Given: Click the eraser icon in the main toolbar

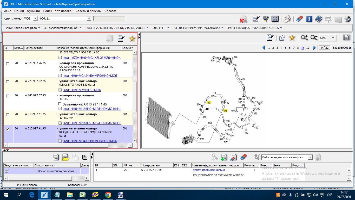Looking at the screenshot, I should (x=300, y=19).
